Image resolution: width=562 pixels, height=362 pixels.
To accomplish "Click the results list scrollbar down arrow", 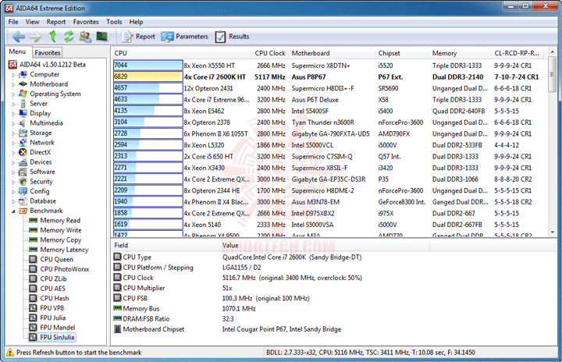I will [553, 232].
